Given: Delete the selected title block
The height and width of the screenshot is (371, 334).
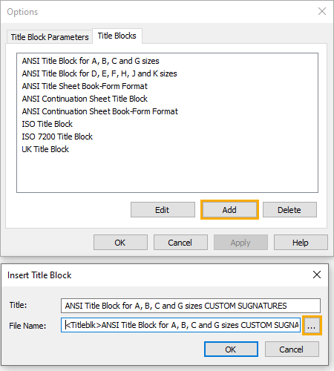Looking at the screenshot, I should point(289,210).
